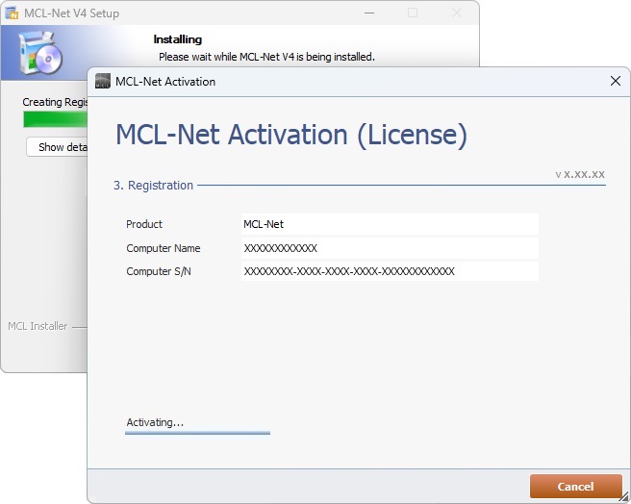Click the Computer Name label
This screenshot has width=631, height=504.
click(x=164, y=248)
